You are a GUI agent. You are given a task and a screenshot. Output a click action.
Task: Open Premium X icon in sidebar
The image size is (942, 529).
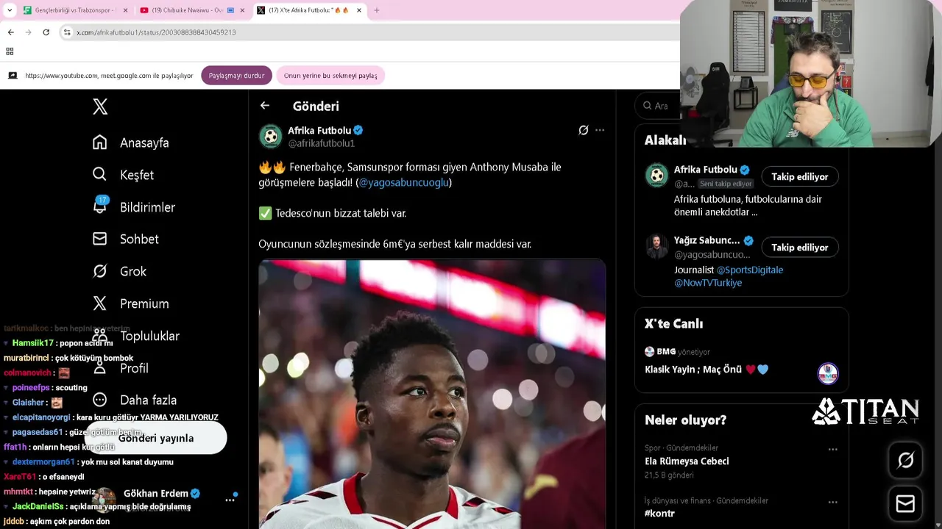[100, 303]
